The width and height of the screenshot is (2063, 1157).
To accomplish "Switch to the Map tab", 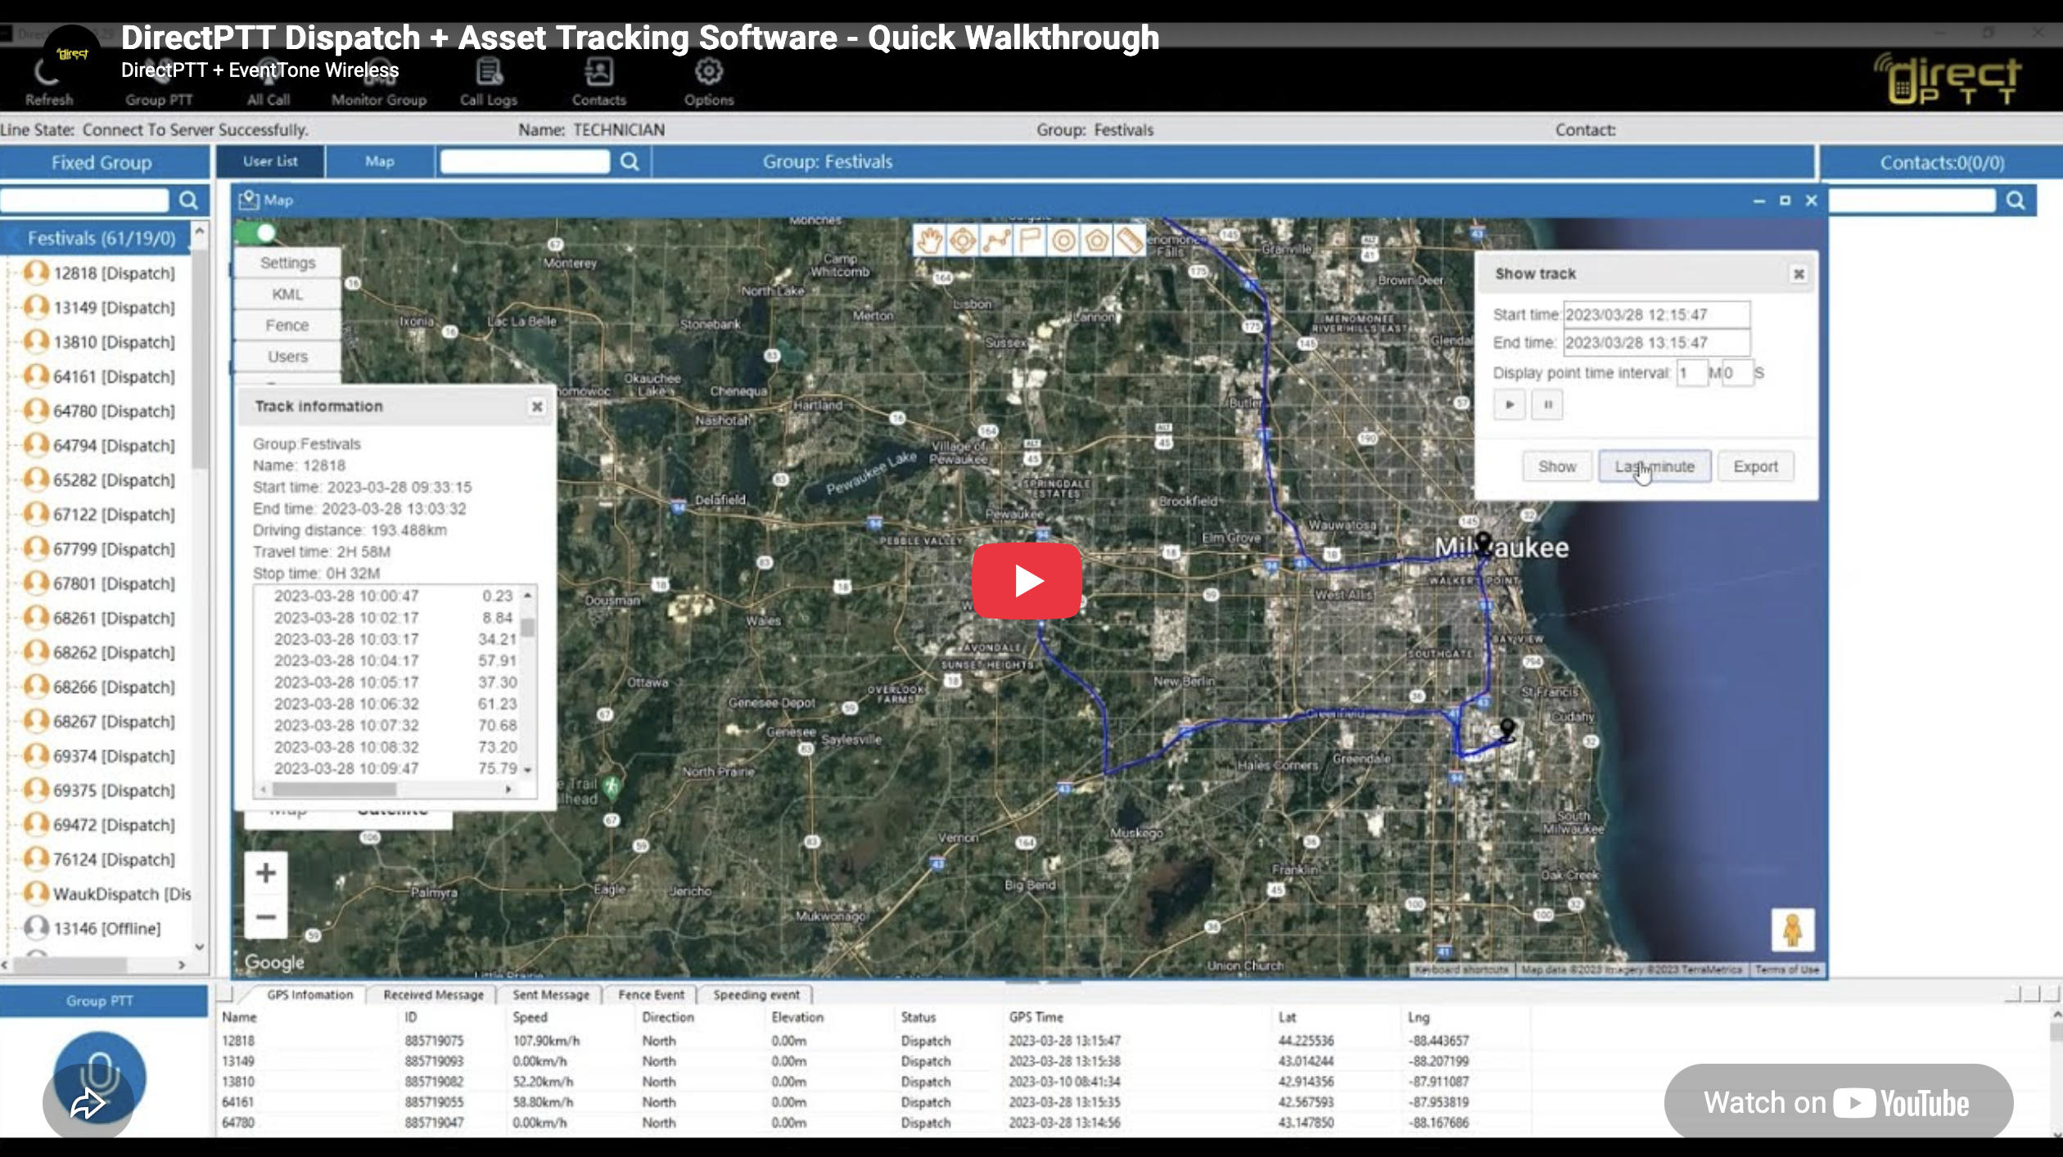I will pos(380,162).
